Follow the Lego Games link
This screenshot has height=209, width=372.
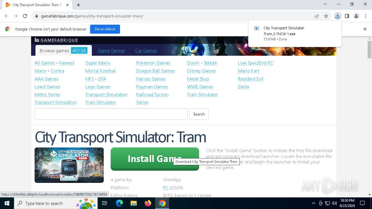coord(98,87)
